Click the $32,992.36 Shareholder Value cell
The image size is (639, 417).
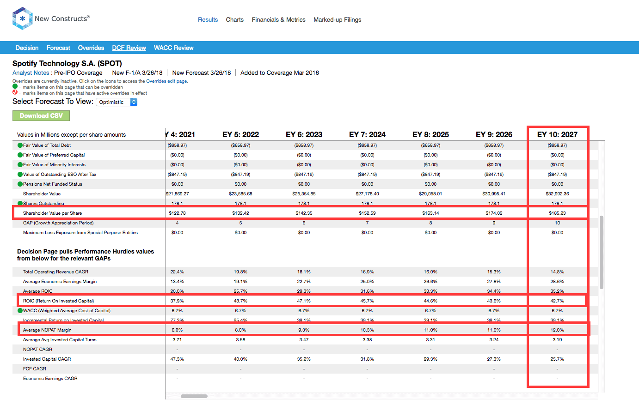(x=557, y=193)
